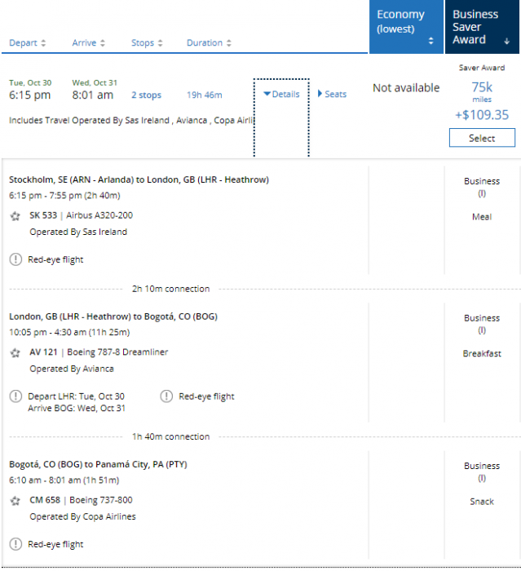Click Star Alliance icon beside AV 121

pos(15,353)
